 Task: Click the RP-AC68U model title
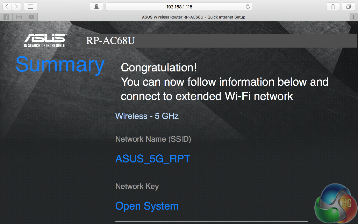110,41
